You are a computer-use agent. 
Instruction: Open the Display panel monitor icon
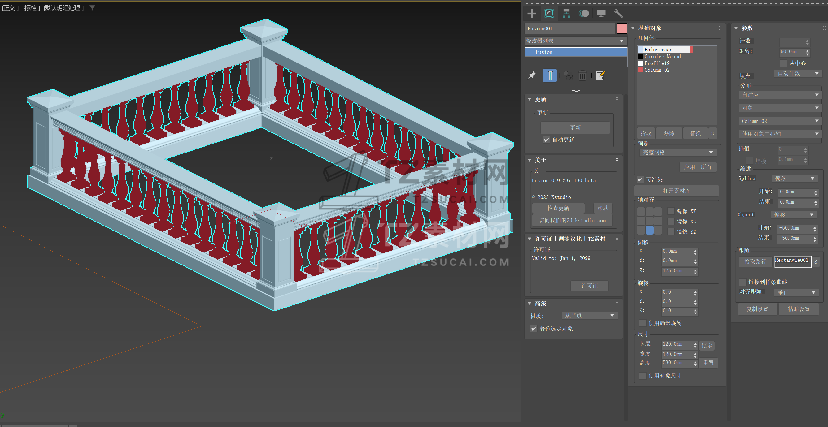[601, 14]
